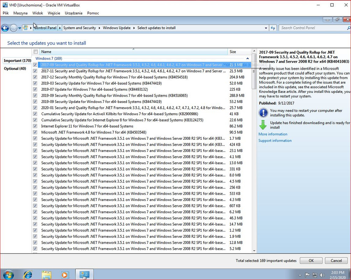Uncheck 2019-03 Security Update KB4474419
The image size is (351, 280).
pos(35,83)
